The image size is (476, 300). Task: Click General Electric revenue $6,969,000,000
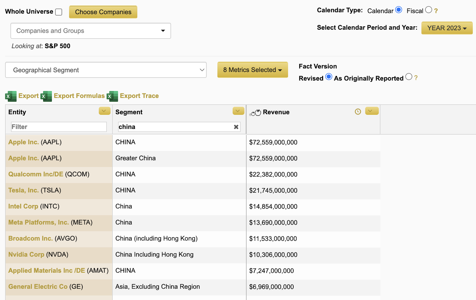point(271,287)
